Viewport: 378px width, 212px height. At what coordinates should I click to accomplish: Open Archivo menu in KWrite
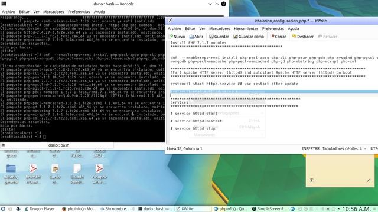pos(174,29)
